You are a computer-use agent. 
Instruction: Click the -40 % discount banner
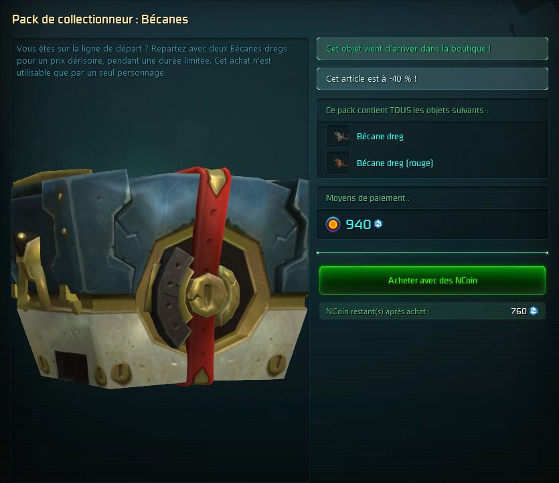coord(432,78)
